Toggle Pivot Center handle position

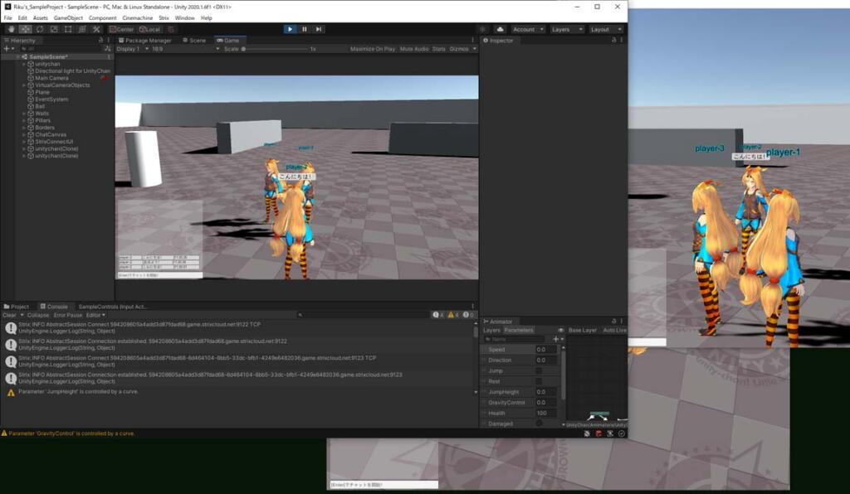(x=121, y=29)
